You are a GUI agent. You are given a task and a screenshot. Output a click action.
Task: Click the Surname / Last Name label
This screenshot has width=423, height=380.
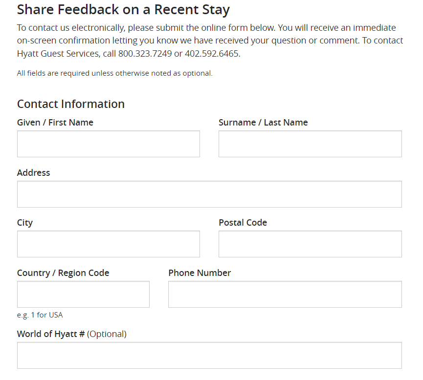point(263,122)
